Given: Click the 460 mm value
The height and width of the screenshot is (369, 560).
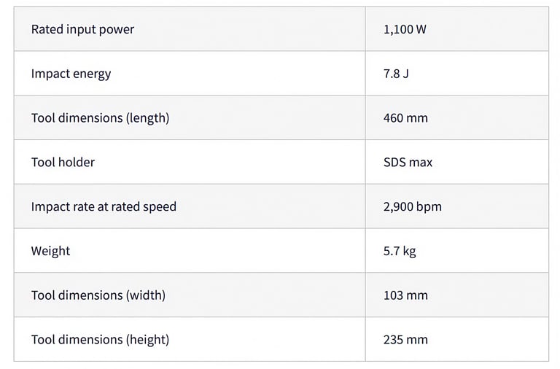Looking at the screenshot, I should click(x=405, y=118).
